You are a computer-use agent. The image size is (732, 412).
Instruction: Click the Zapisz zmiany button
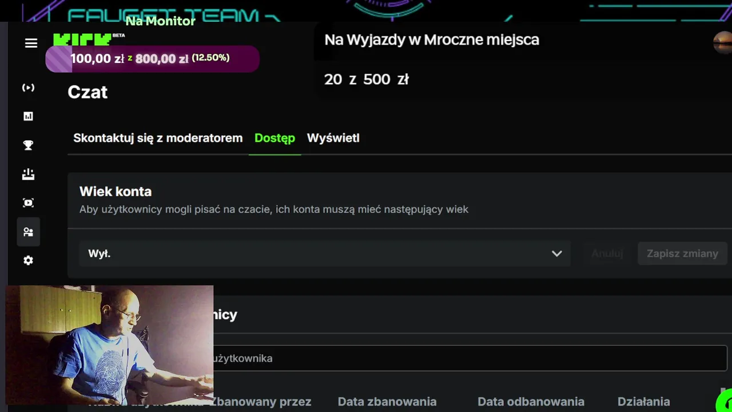682,253
